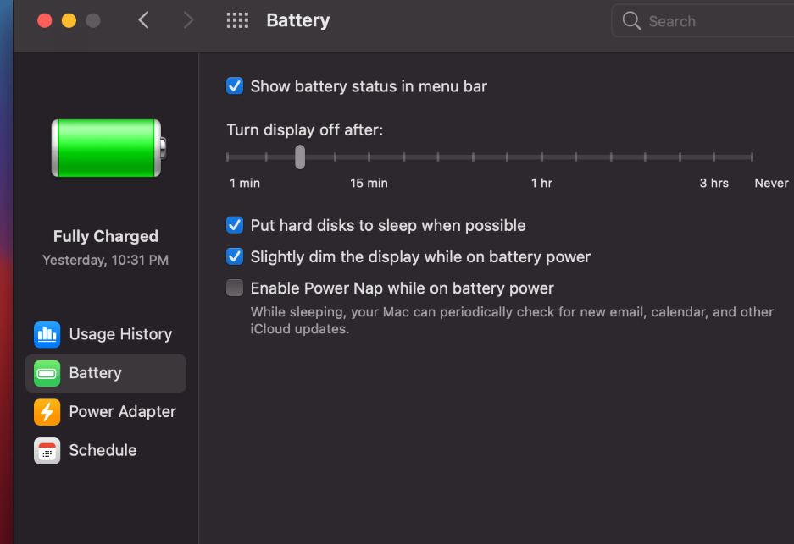Set display off slider to Never

click(752, 157)
